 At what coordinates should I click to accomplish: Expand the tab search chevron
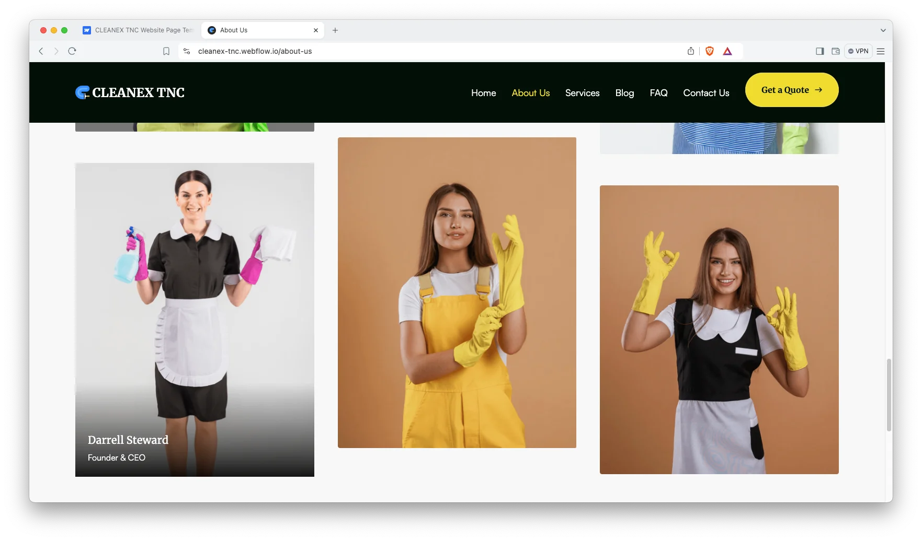[x=883, y=30]
